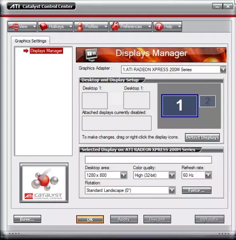
Task: Expand the Desktop area resolution dropdown
Action: [x=124, y=175]
